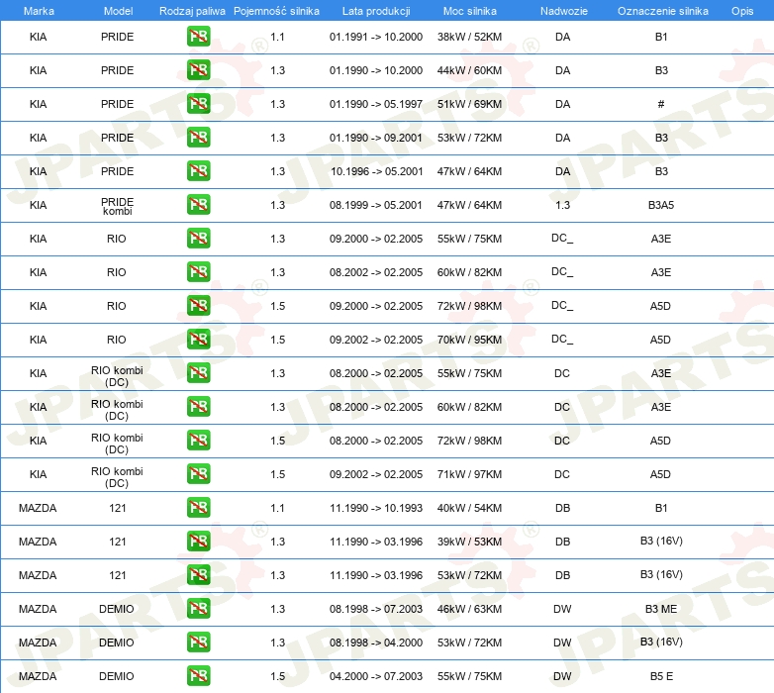Click the Model column header

pos(118,11)
